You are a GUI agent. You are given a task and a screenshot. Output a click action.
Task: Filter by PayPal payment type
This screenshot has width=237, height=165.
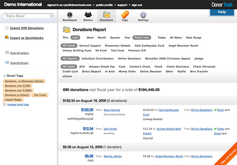coord(182,71)
